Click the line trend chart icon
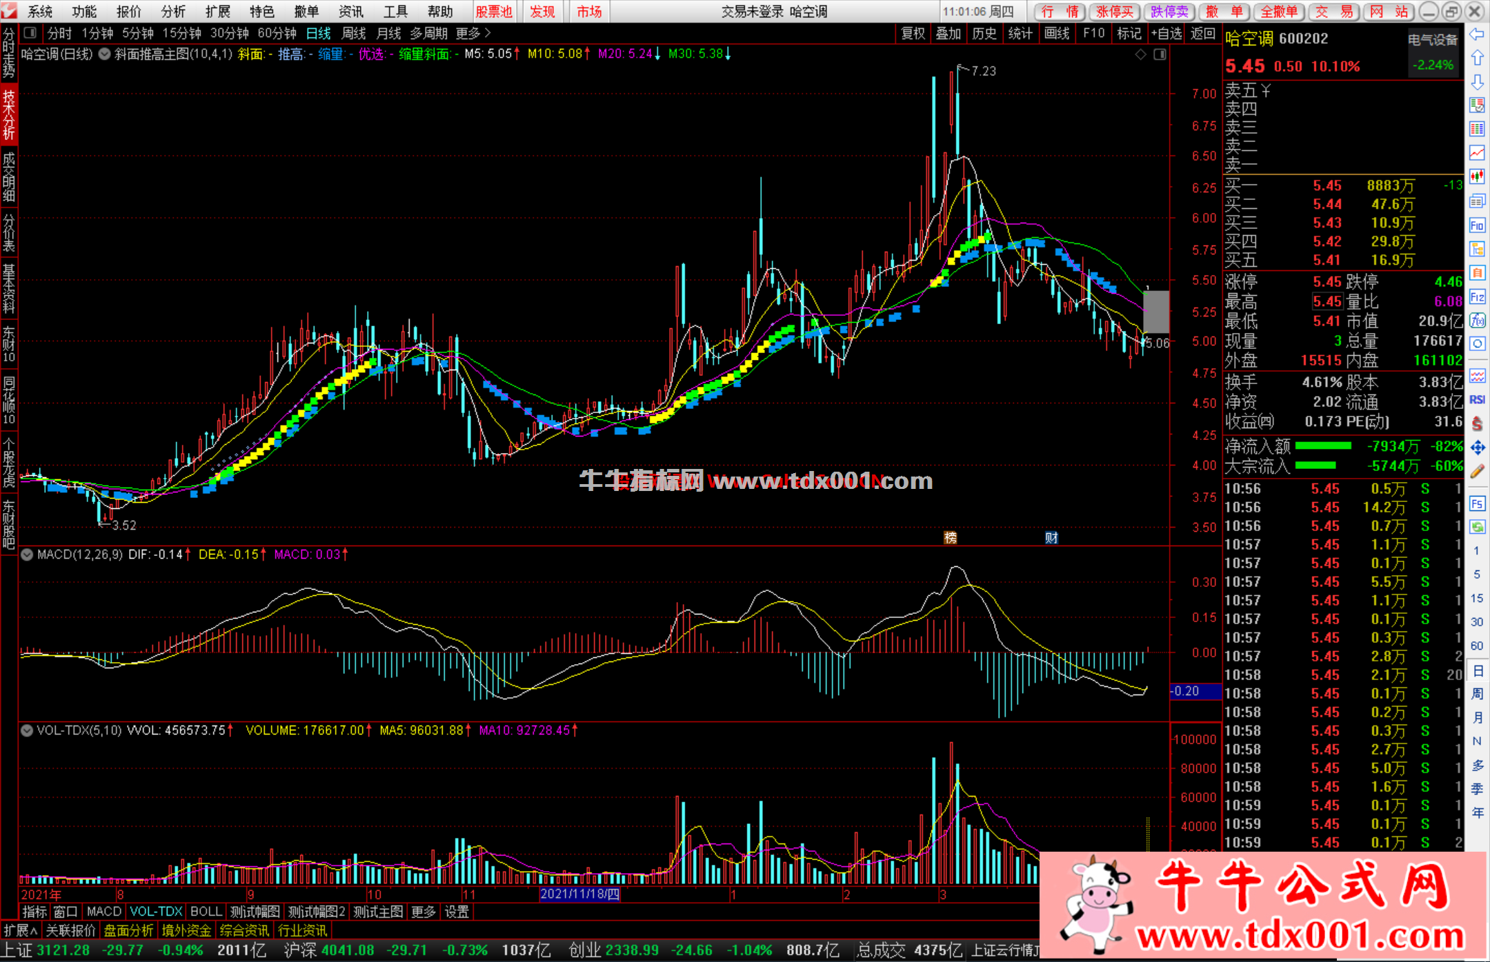The height and width of the screenshot is (962, 1490). pos(1476,152)
